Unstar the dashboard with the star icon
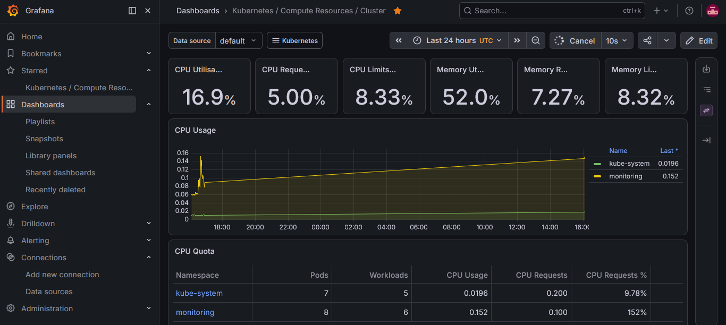Screen dimensions: 726x325 pyautogui.click(x=398, y=11)
